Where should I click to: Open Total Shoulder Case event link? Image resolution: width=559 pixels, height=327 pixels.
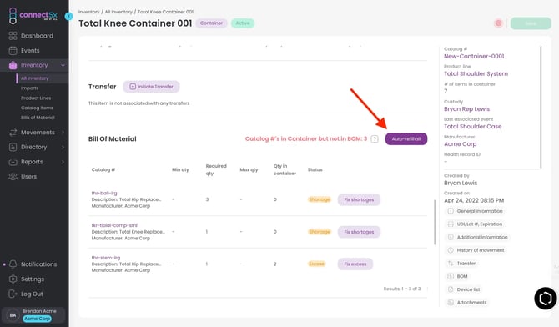pyautogui.click(x=472, y=127)
